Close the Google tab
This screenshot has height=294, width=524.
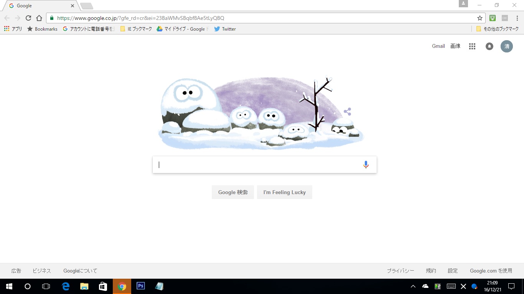tap(73, 6)
